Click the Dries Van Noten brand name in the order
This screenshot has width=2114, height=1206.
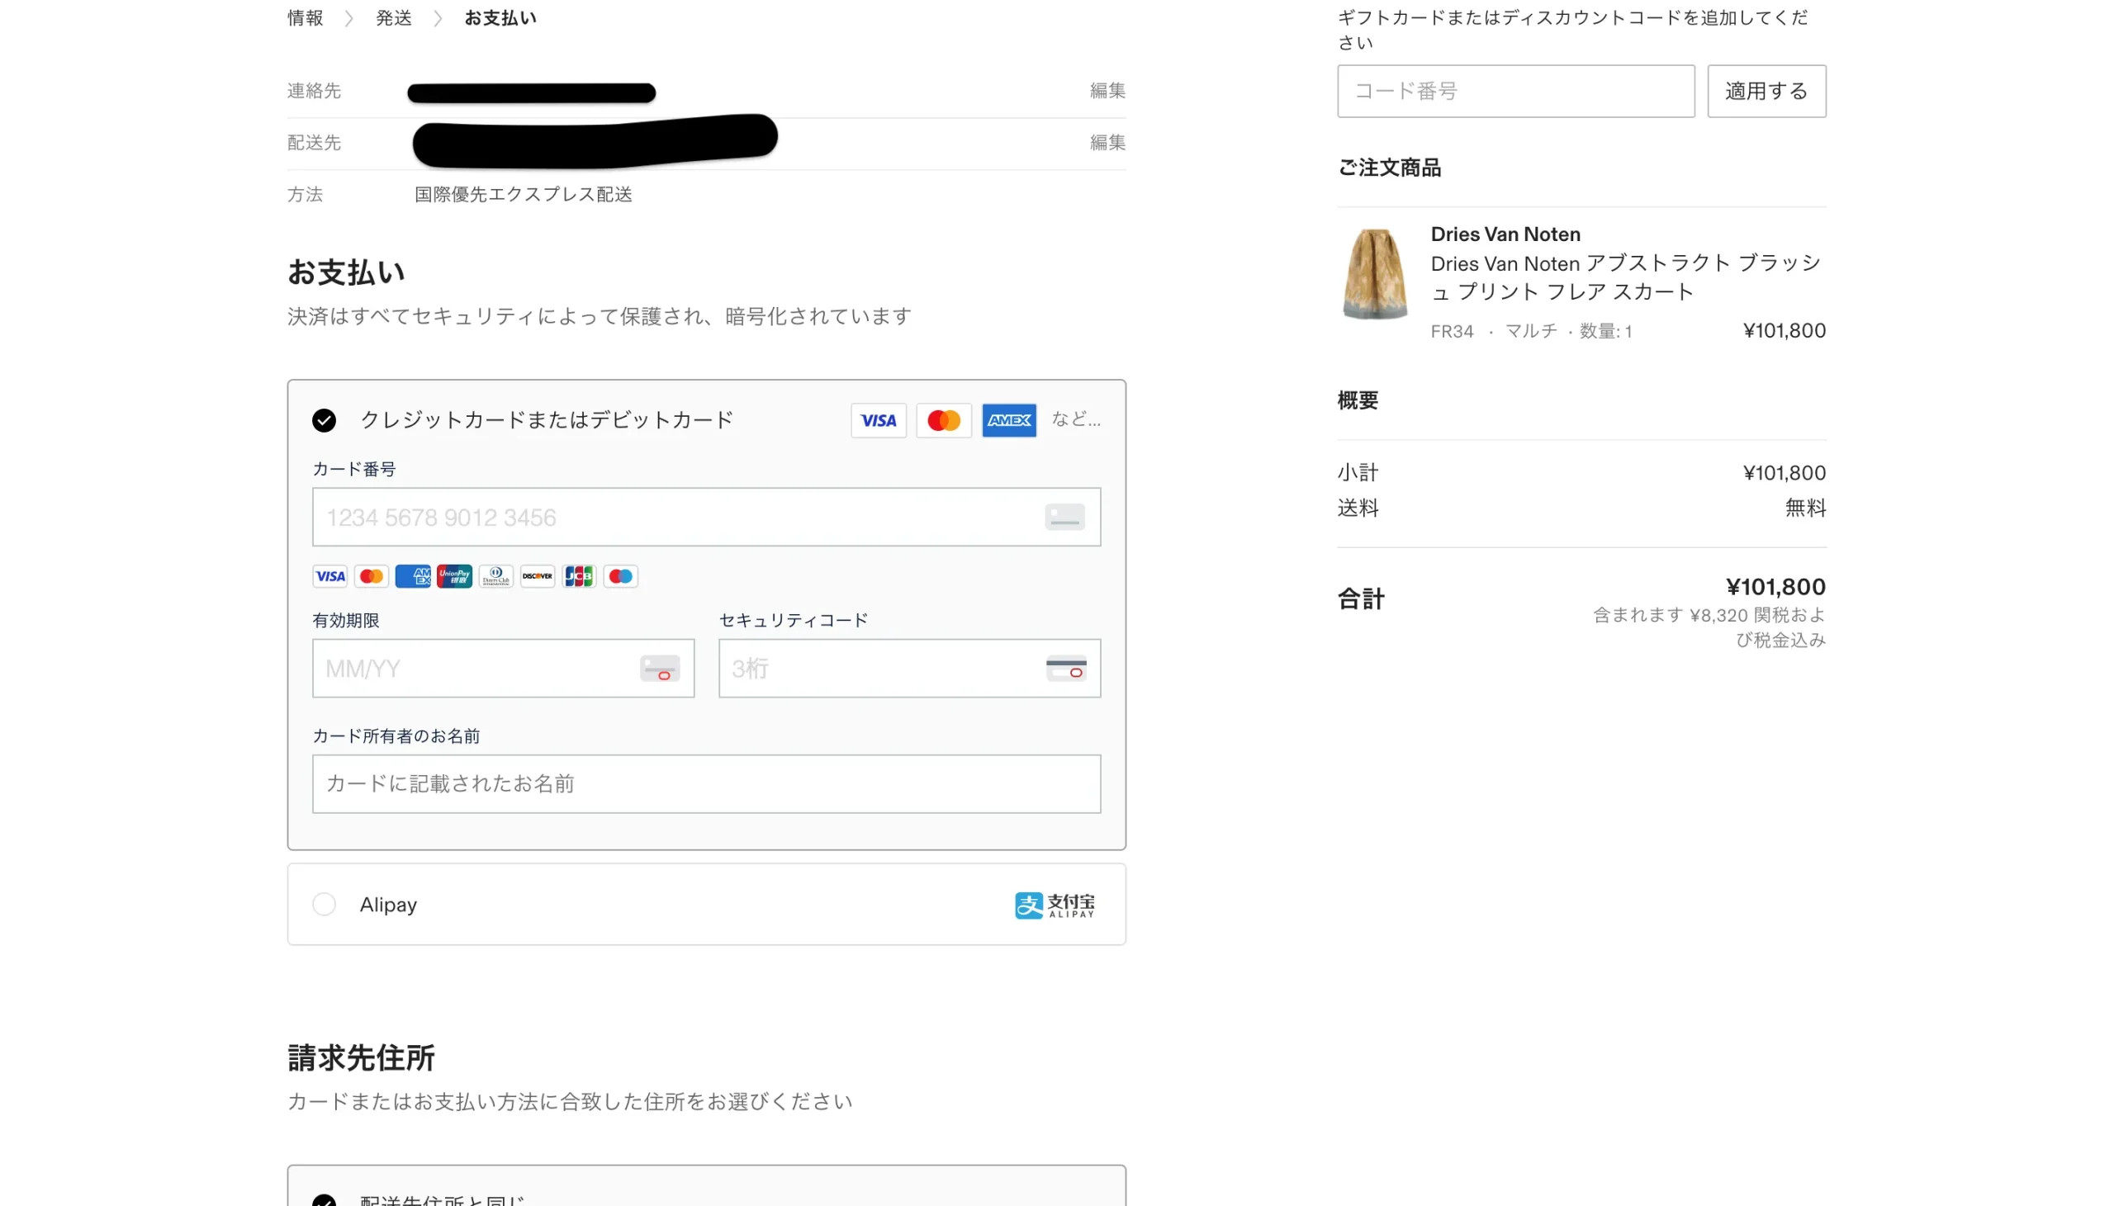click(1505, 234)
